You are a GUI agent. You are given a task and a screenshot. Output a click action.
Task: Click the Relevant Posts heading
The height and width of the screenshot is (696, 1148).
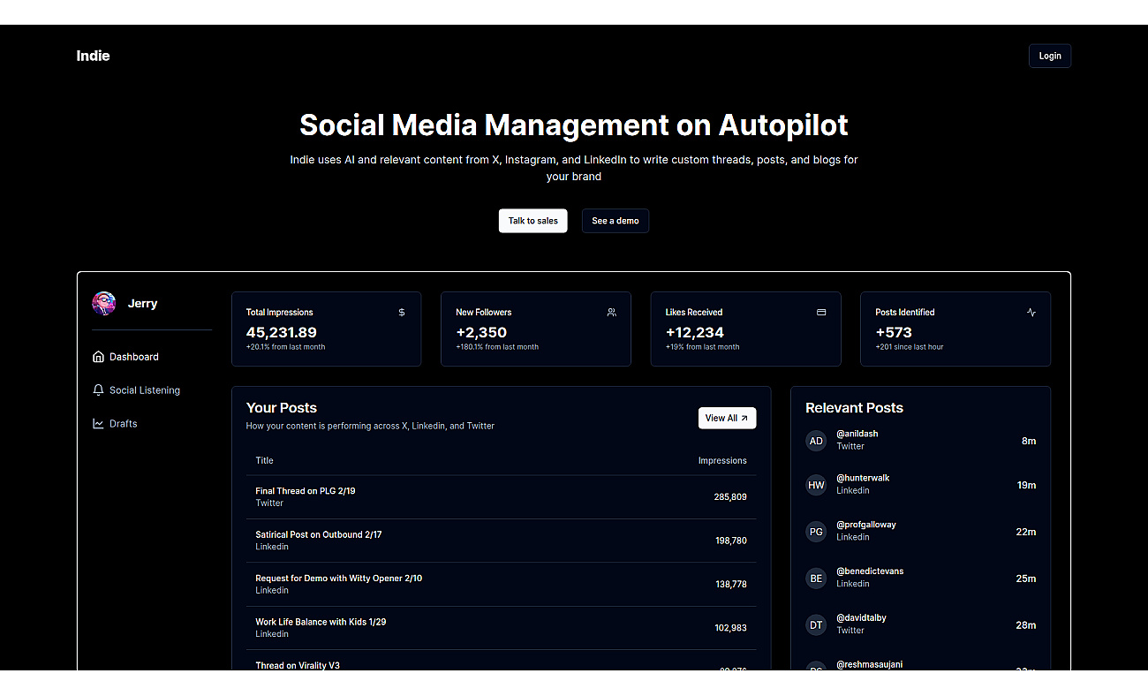pos(854,408)
